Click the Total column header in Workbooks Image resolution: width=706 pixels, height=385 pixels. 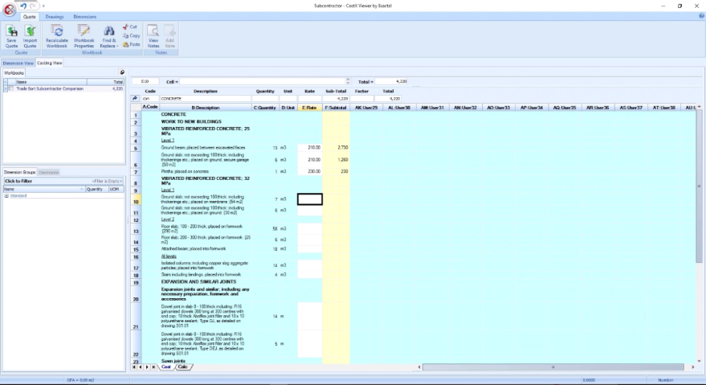coord(105,82)
